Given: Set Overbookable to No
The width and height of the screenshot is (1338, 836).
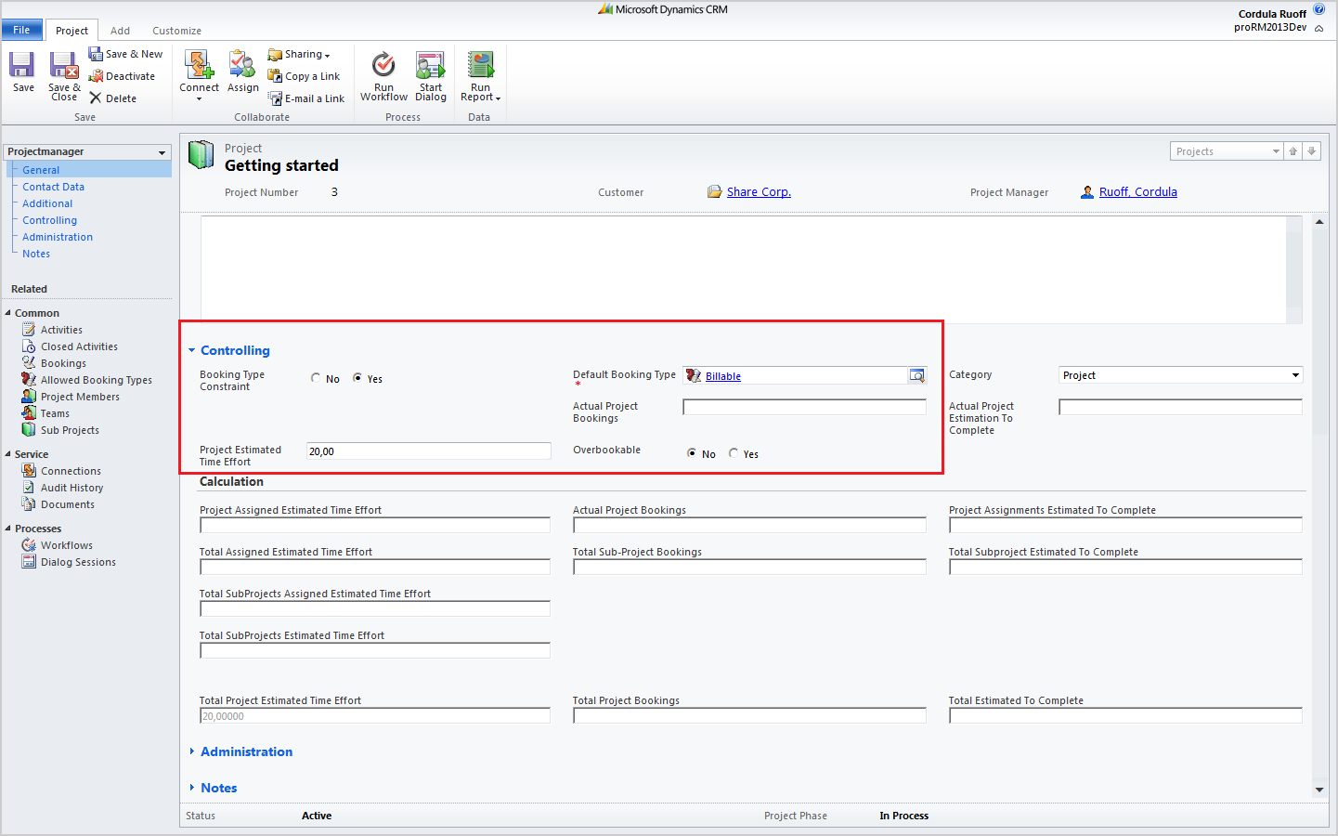Looking at the screenshot, I should [x=692, y=453].
